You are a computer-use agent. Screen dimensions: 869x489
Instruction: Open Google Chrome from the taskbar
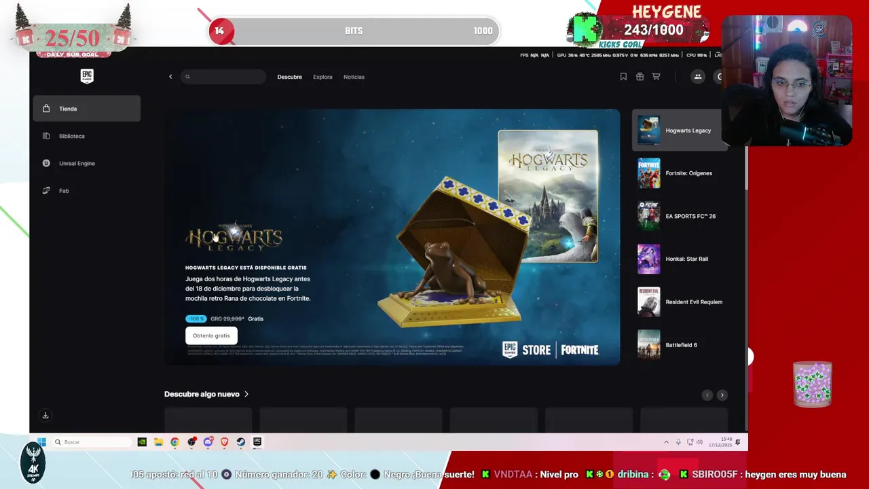tap(174, 442)
